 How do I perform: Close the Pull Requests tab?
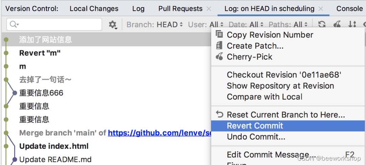(x=209, y=9)
